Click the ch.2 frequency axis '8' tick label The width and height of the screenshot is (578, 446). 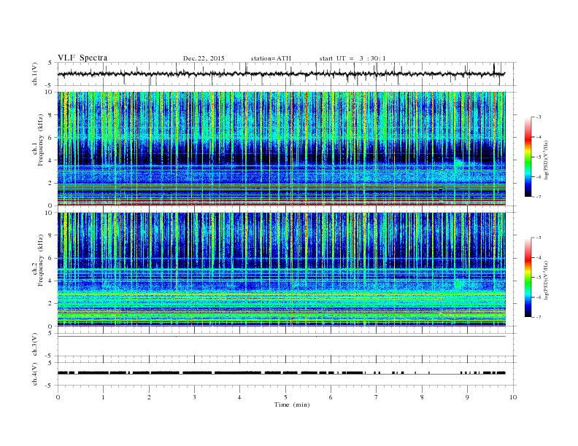coord(51,235)
